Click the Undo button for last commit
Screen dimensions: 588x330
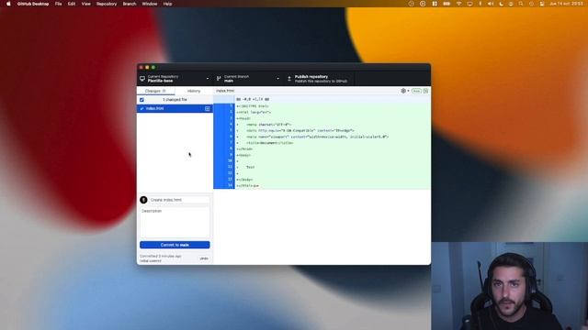(204, 258)
